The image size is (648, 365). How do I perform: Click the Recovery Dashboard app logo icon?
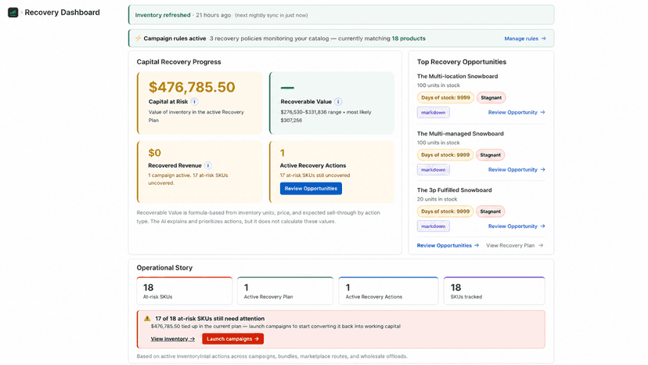tap(13, 13)
